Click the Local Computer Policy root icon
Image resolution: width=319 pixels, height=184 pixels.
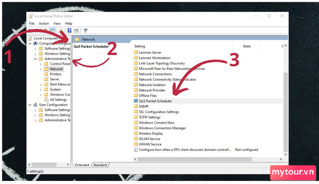pos(30,38)
